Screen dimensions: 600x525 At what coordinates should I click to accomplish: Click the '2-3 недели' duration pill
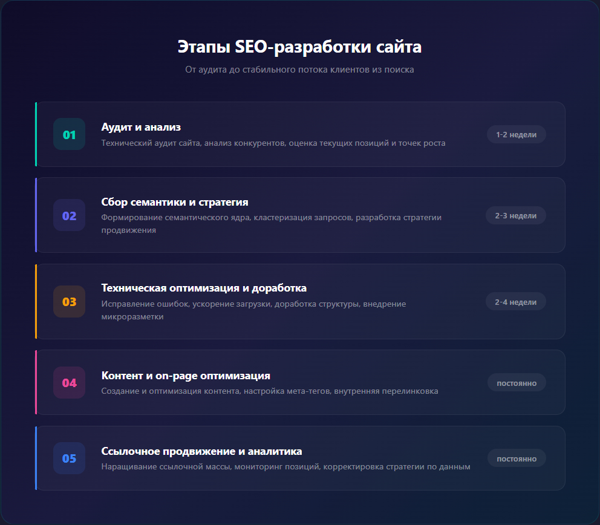[516, 215]
